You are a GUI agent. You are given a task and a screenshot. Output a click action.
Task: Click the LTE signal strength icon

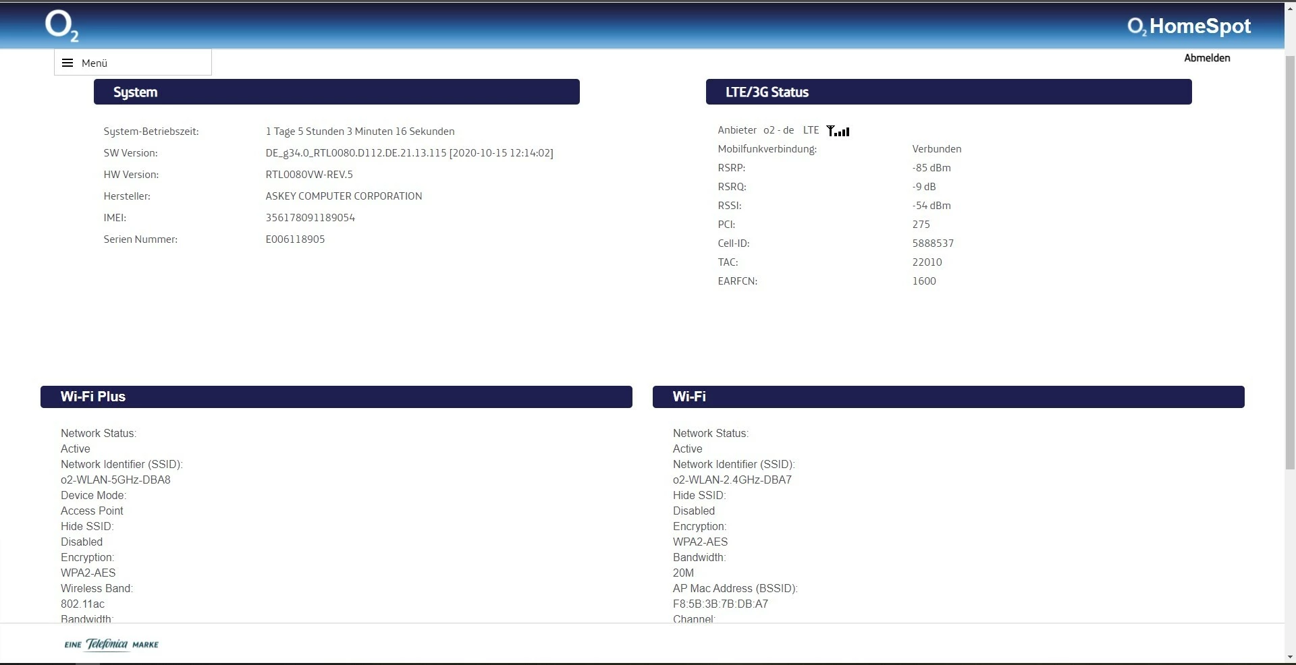point(838,131)
